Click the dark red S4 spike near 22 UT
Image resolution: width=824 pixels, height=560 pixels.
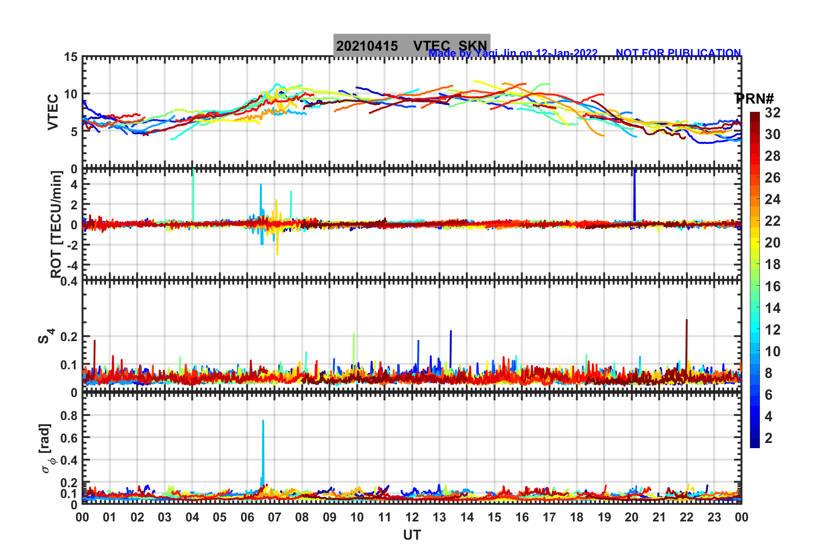pyautogui.click(x=686, y=342)
